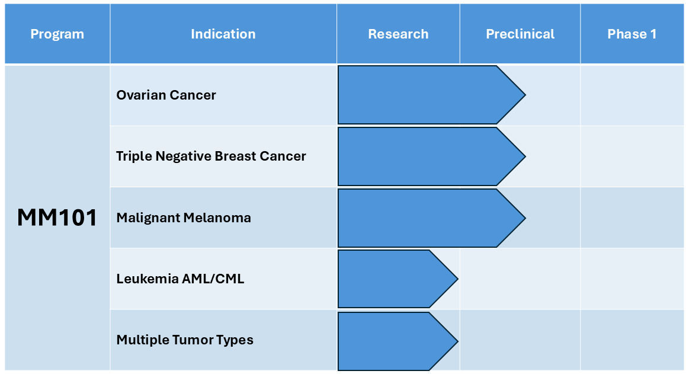Click the Triple Negative Breast Cancer progress arrow
Screen dimensions: 686x374
[x=431, y=156]
